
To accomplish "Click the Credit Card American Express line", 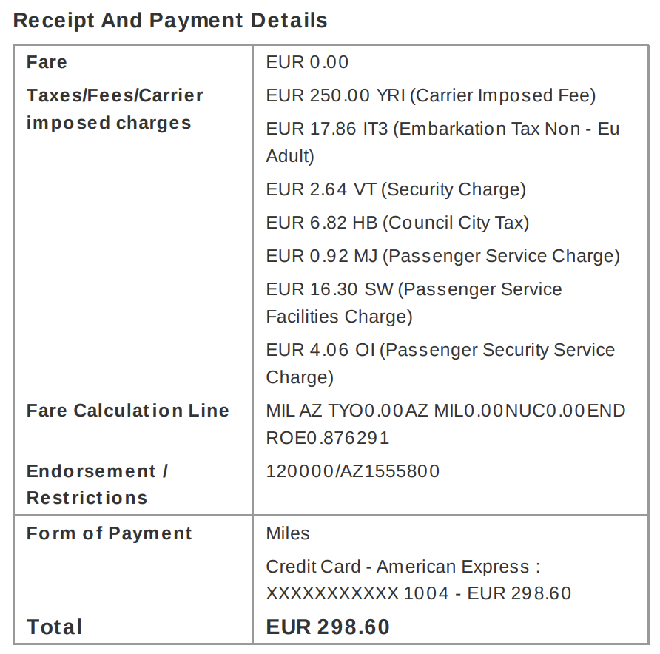I will [x=418, y=580].
